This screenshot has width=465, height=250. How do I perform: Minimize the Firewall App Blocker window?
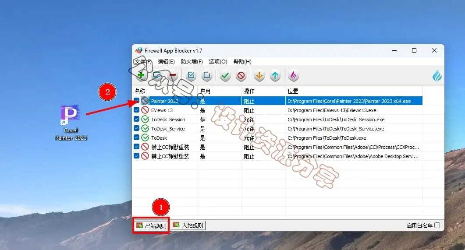[x=394, y=50]
